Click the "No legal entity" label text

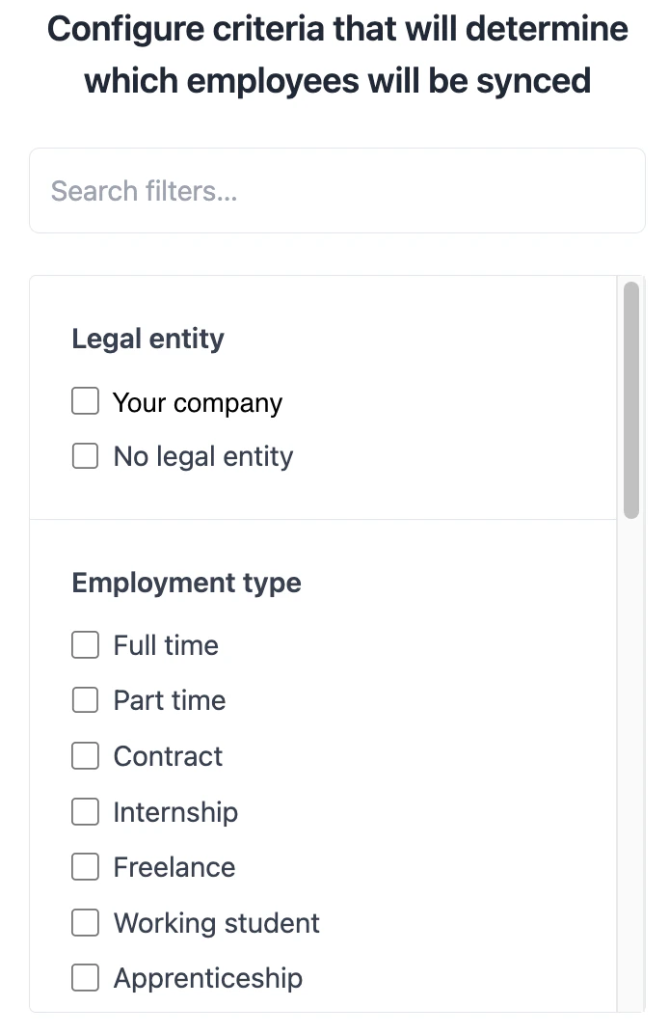202,455
